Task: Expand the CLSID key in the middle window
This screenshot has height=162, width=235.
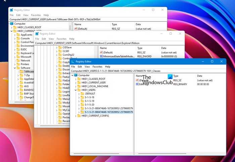Action: coord(57,51)
